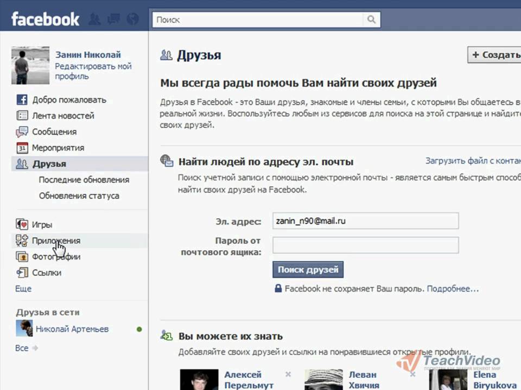Open friend requests icon in header

(x=94, y=19)
